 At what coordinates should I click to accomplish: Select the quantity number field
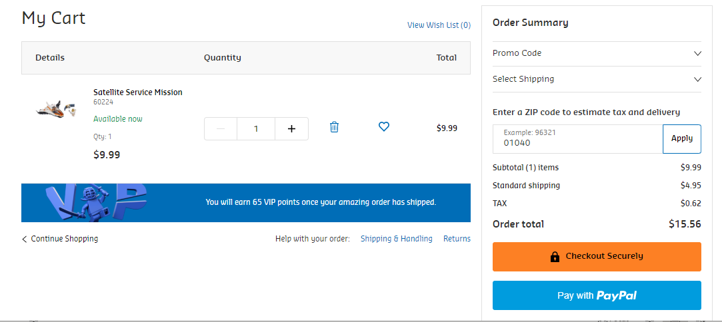tap(256, 129)
